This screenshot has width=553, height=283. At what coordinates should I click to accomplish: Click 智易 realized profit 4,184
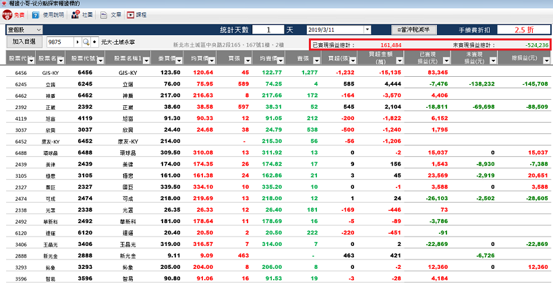coord(439,278)
